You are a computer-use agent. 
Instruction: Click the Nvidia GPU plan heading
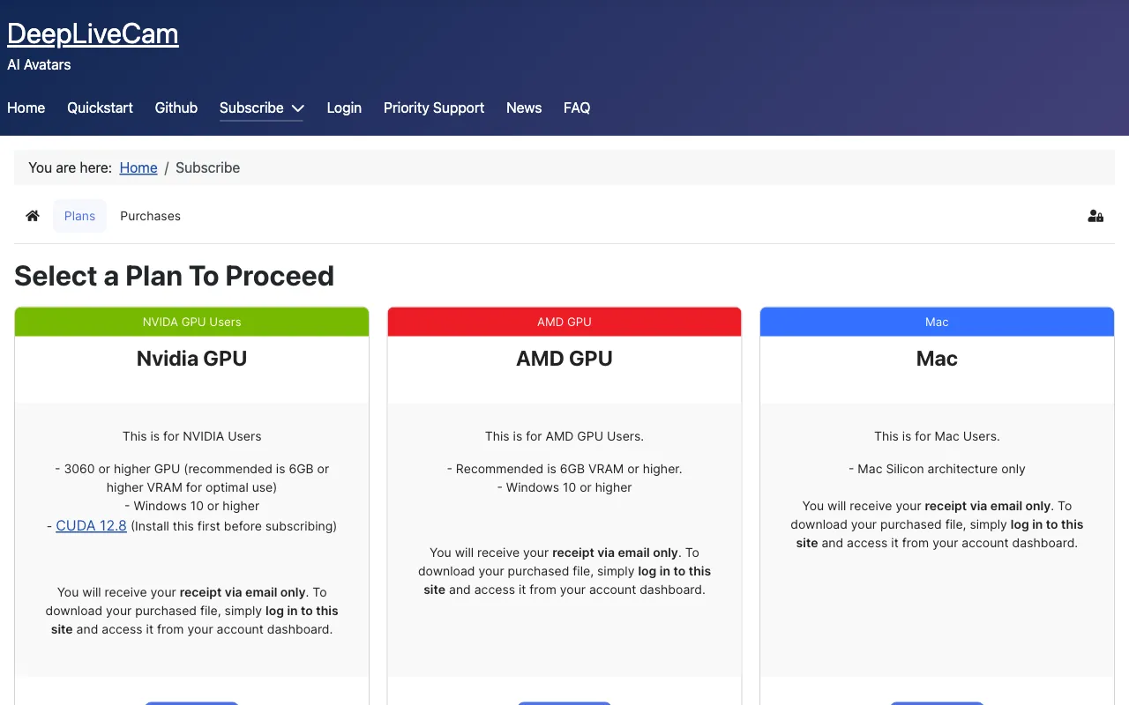tap(191, 359)
